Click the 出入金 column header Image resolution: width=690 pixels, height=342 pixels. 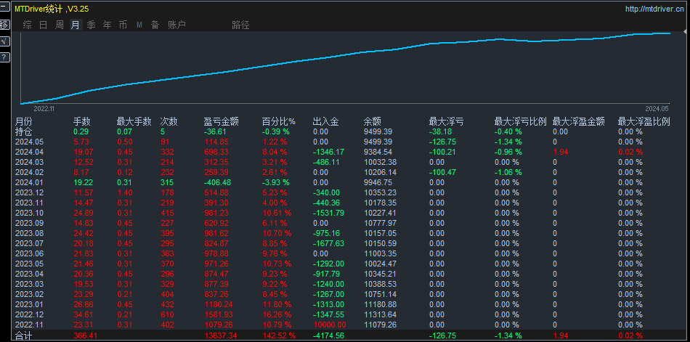[325, 121]
